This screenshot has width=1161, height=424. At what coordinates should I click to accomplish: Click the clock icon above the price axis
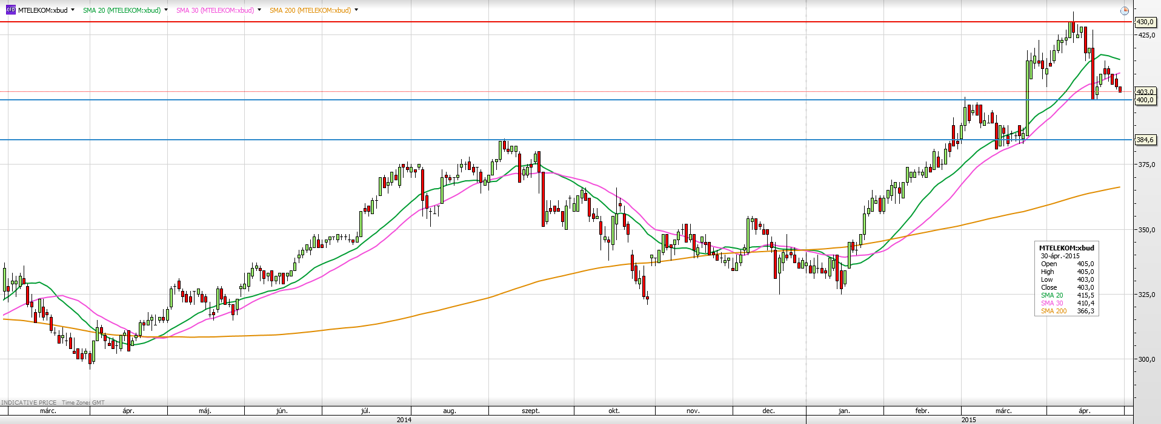[x=1124, y=10]
